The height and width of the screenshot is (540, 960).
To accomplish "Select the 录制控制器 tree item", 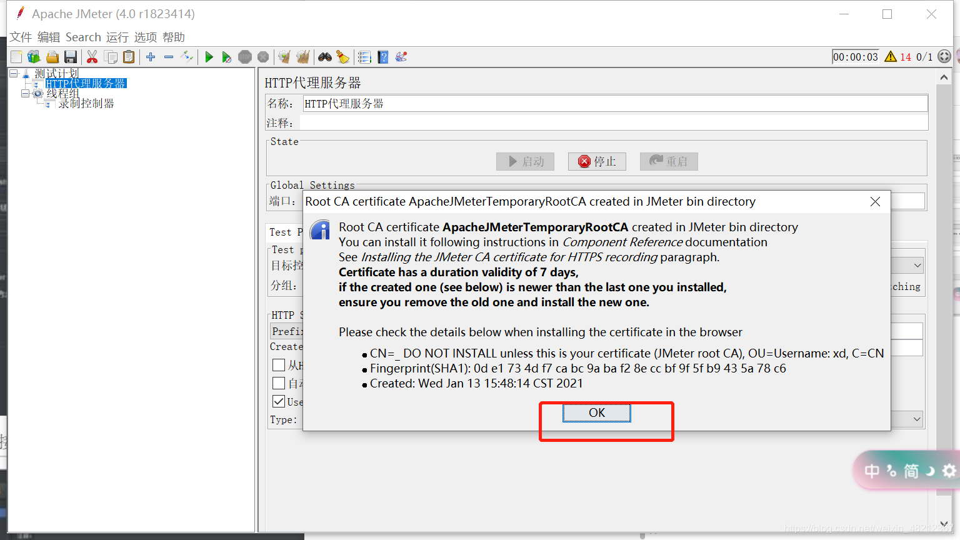I will pos(86,104).
